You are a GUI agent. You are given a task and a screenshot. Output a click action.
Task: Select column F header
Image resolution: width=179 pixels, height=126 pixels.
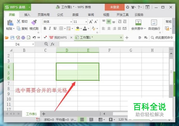(110, 50)
